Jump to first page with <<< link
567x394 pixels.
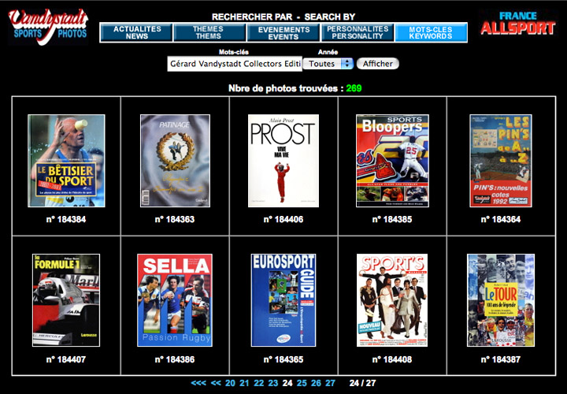coord(198,383)
